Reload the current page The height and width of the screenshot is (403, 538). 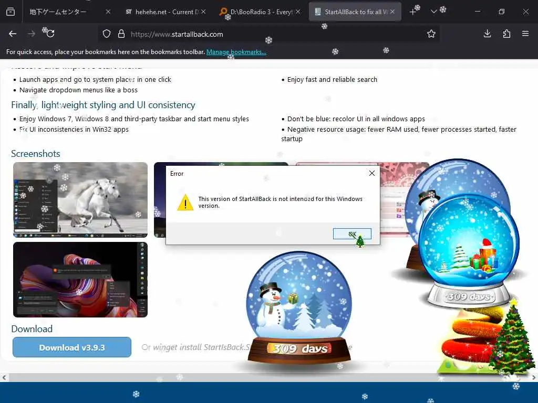(50, 34)
